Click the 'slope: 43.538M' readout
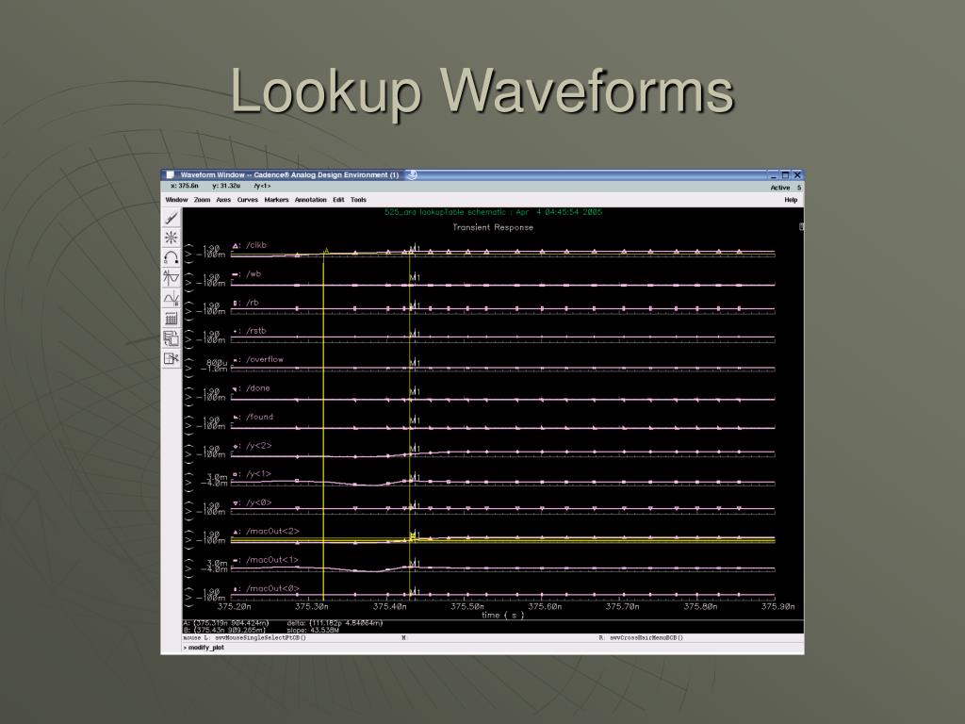Screen dimensions: 965x724 [313, 630]
